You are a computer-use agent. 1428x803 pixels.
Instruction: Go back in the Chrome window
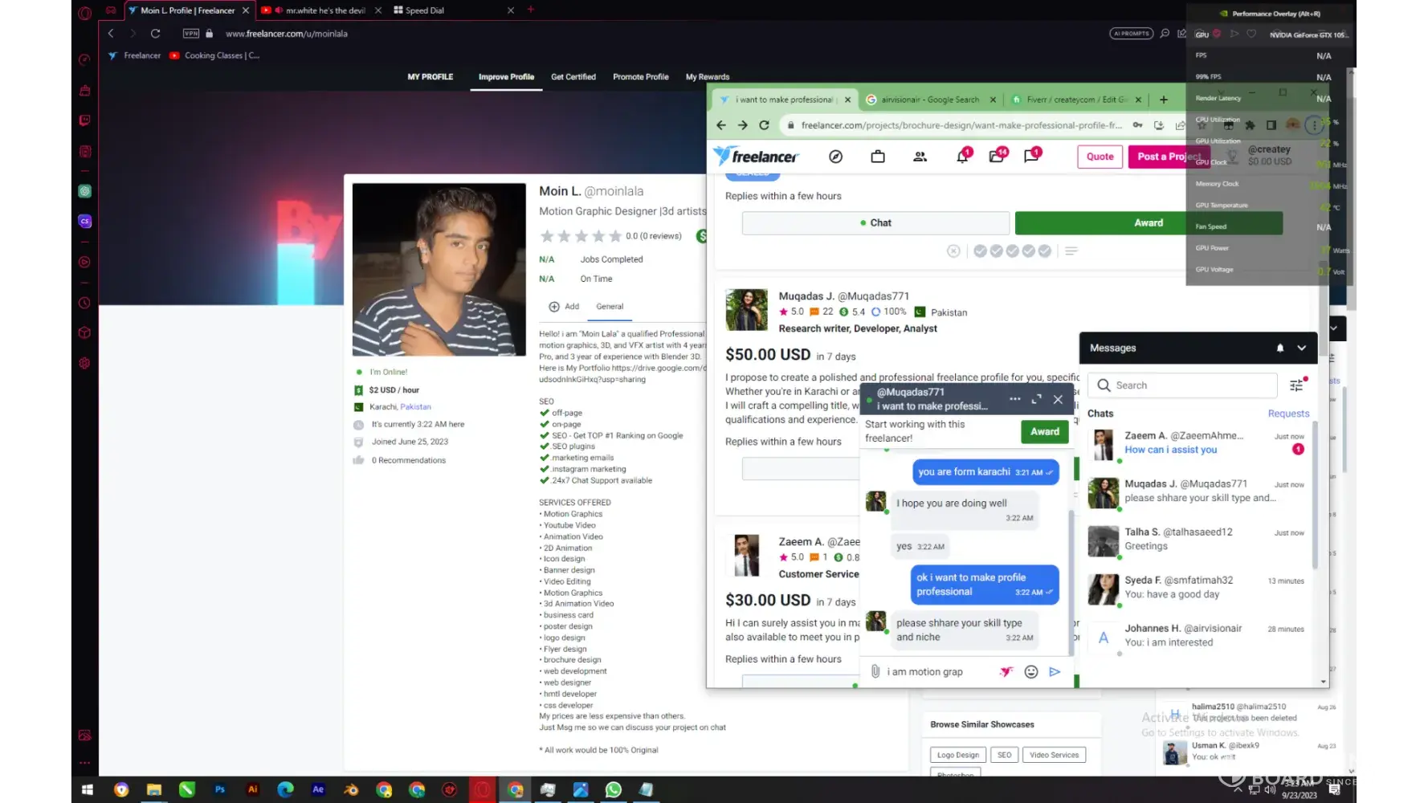coord(720,125)
